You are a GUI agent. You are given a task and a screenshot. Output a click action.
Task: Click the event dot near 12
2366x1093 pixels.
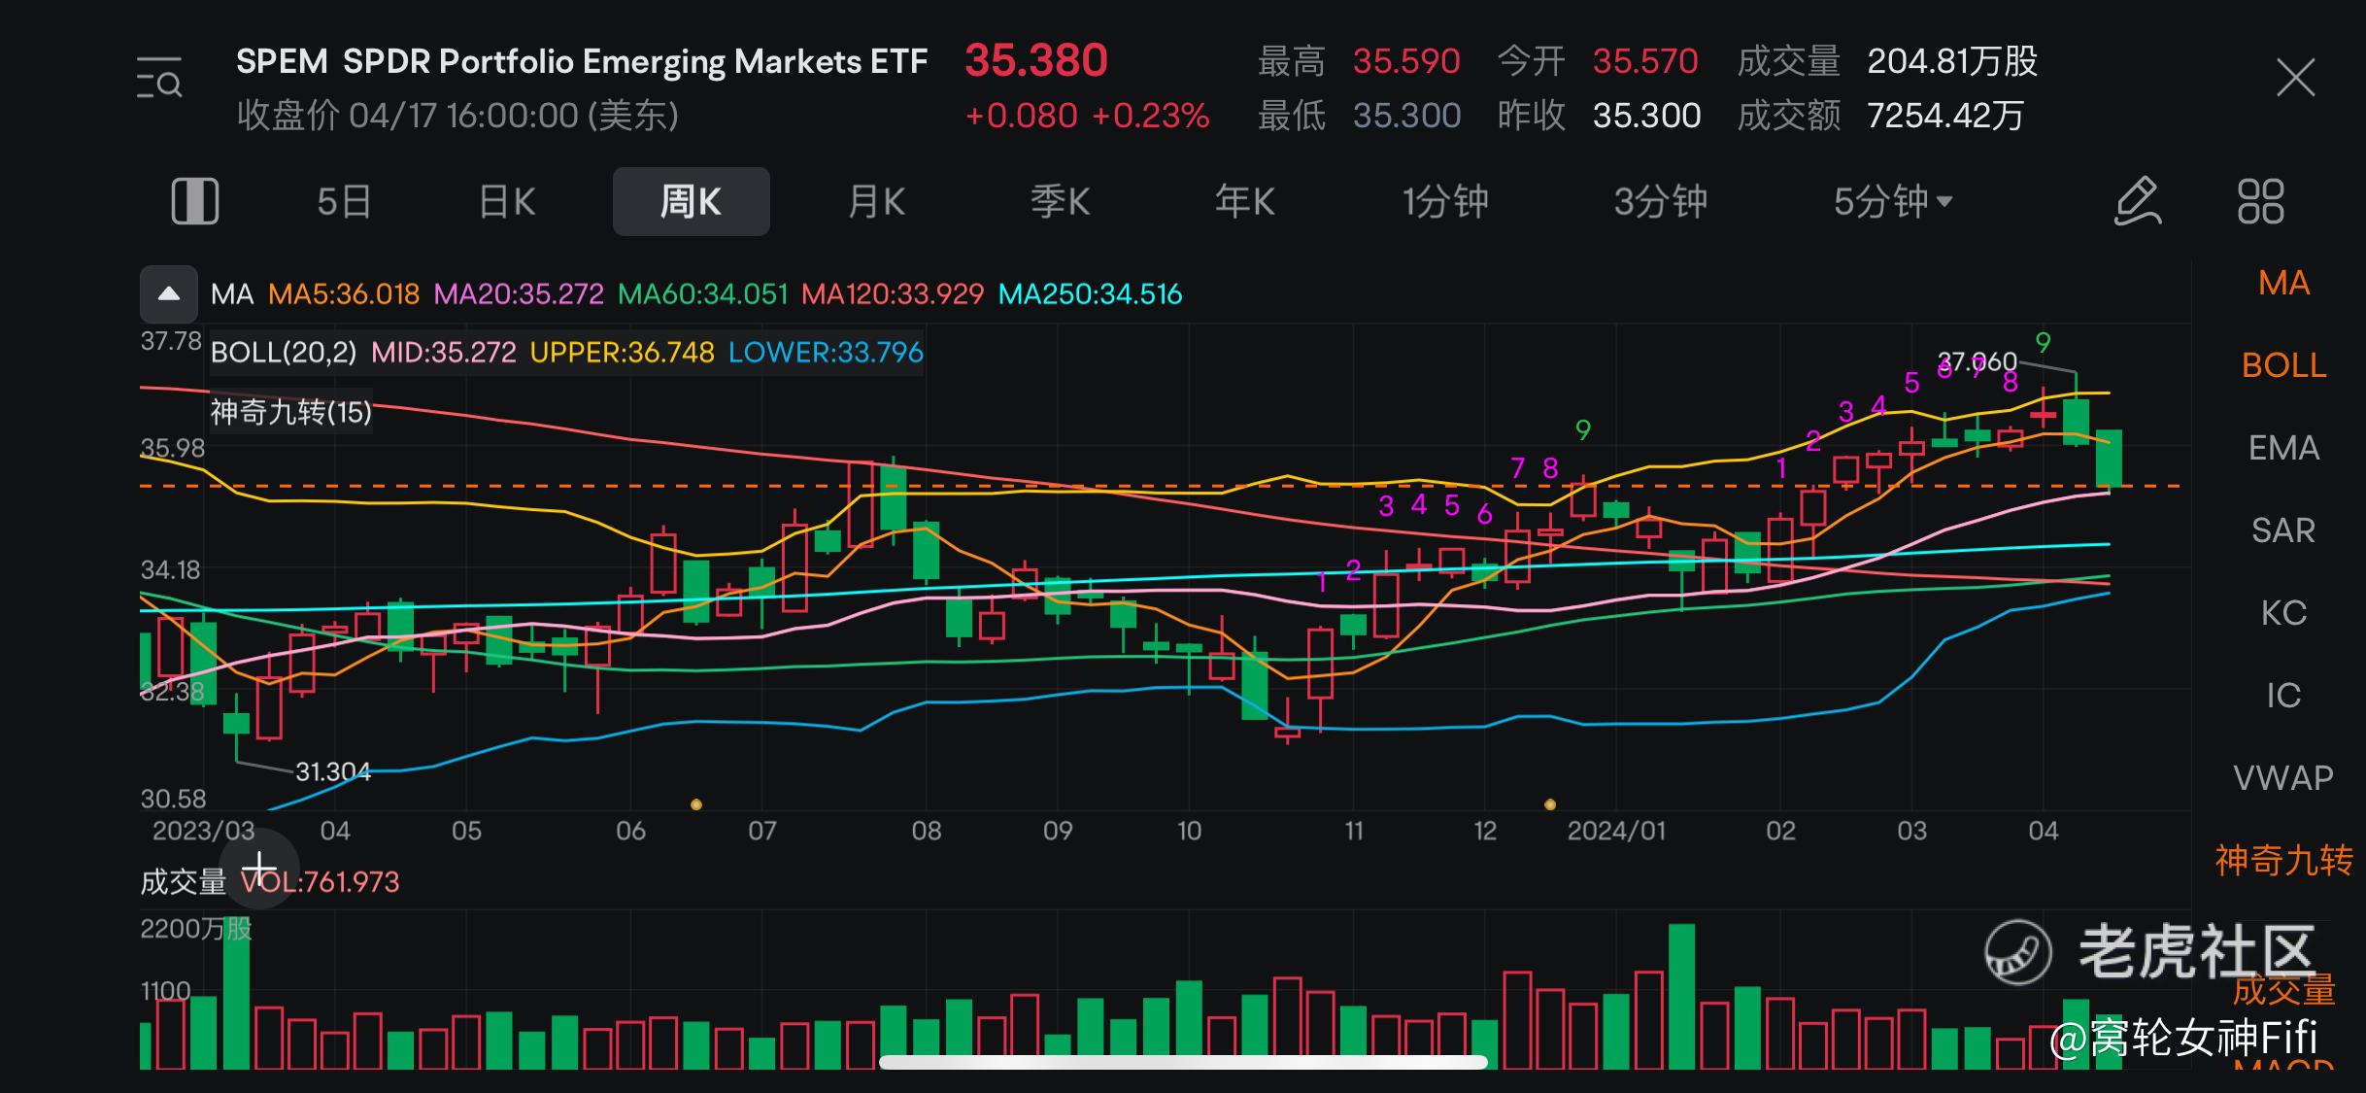pos(1550,804)
